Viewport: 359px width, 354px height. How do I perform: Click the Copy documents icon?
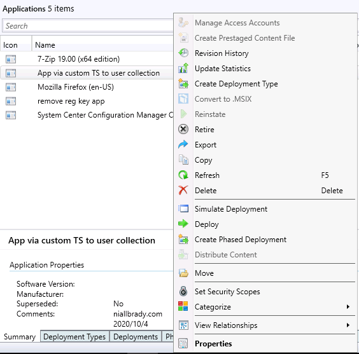click(183, 160)
